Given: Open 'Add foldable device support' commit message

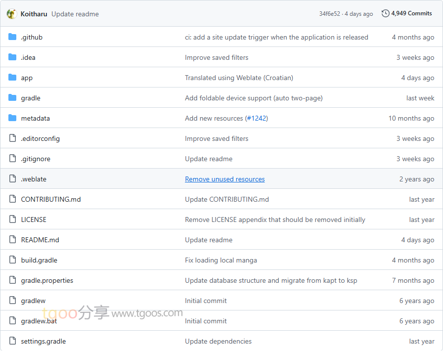Looking at the screenshot, I should 254,98.
